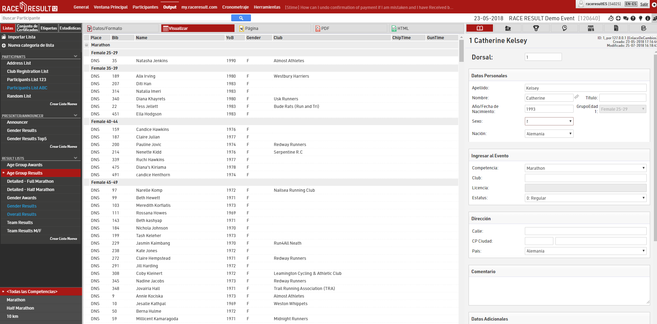Open the Participantes menu

coord(145,7)
